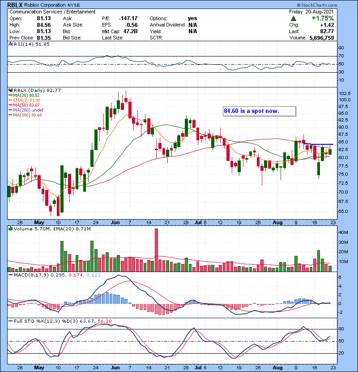This screenshot has width=358, height=372.
Task: Click the Jun label on price chart axis
Action: 115,223
